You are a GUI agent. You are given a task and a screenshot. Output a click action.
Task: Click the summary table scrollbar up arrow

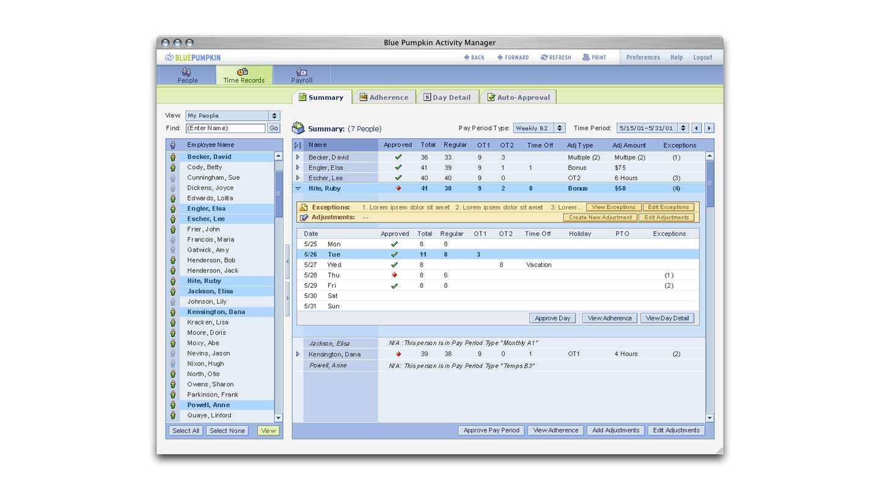(x=710, y=156)
